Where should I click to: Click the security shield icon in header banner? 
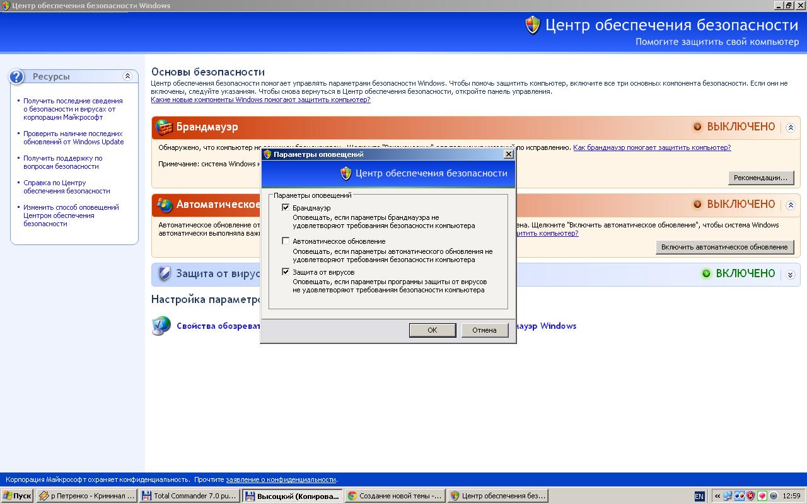(x=533, y=25)
